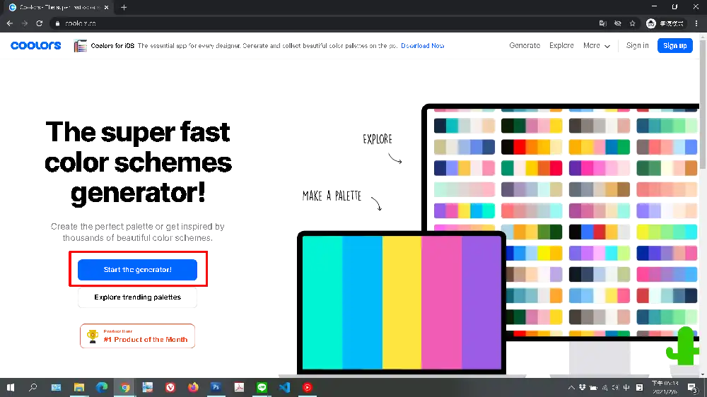Close the Coolors browser tab
Image resolution: width=707 pixels, height=397 pixels.
pyautogui.click(x=107, y=7)
